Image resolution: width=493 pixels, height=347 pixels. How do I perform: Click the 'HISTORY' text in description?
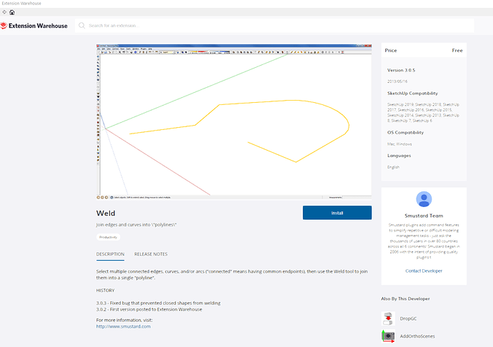coord(105,291)
